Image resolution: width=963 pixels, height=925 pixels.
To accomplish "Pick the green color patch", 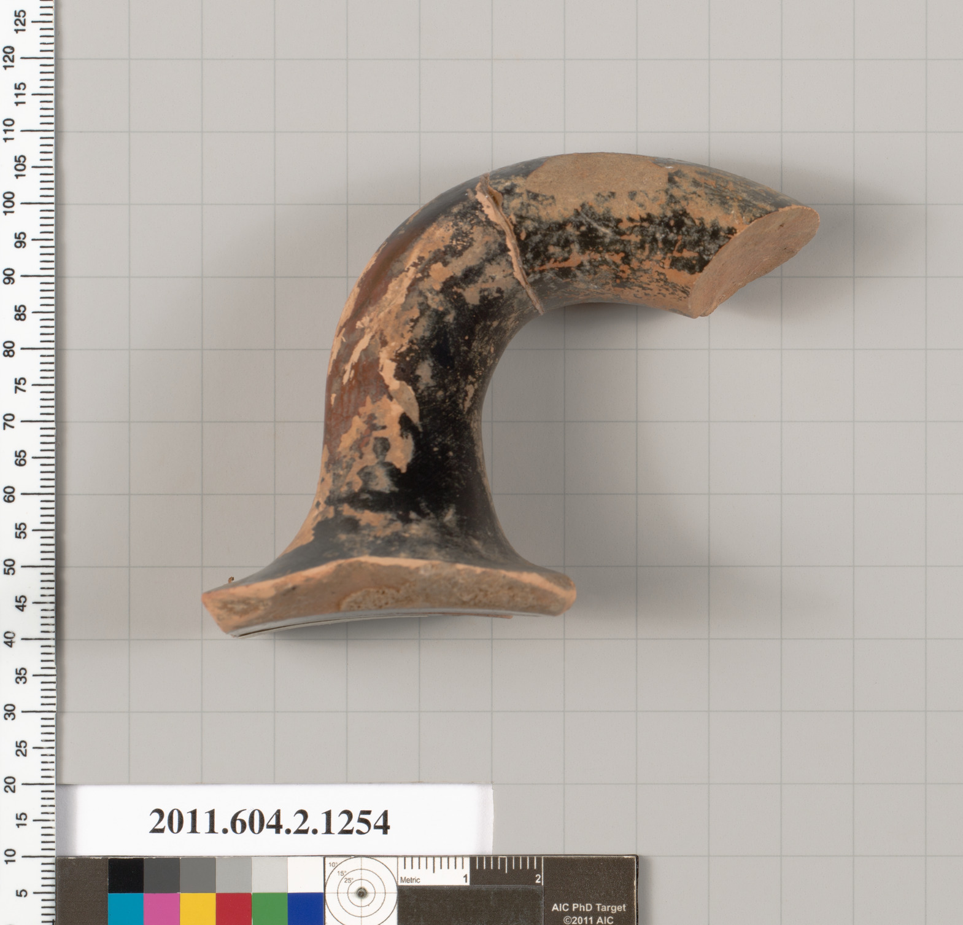I will coord(269,909).
